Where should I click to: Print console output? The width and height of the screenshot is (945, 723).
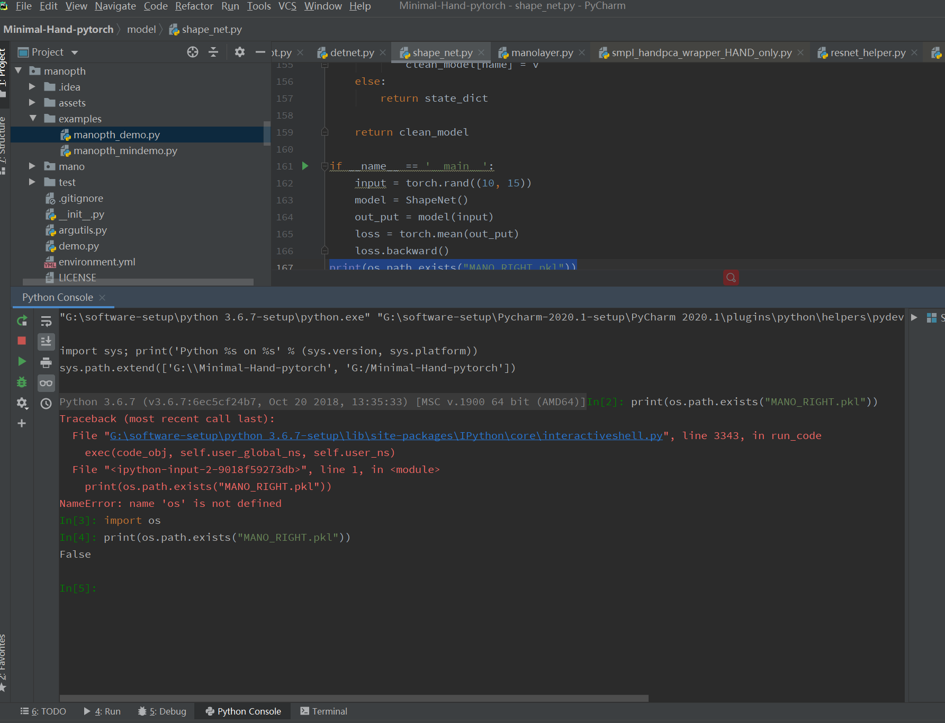coord(46,362)
